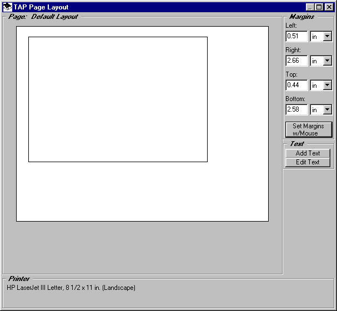Select the HP LaserJet III printer text
Viewport: 337px width, 311px height.
coord(71,288)
